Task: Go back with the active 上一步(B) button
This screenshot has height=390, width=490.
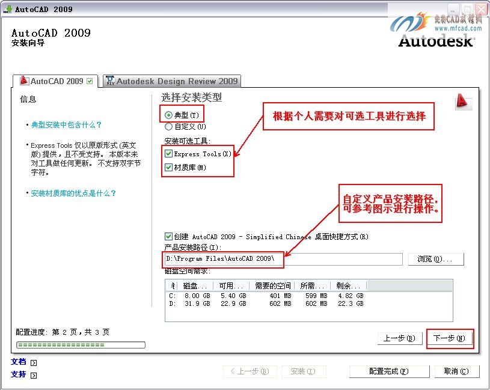Action: [x=399, y=338]
